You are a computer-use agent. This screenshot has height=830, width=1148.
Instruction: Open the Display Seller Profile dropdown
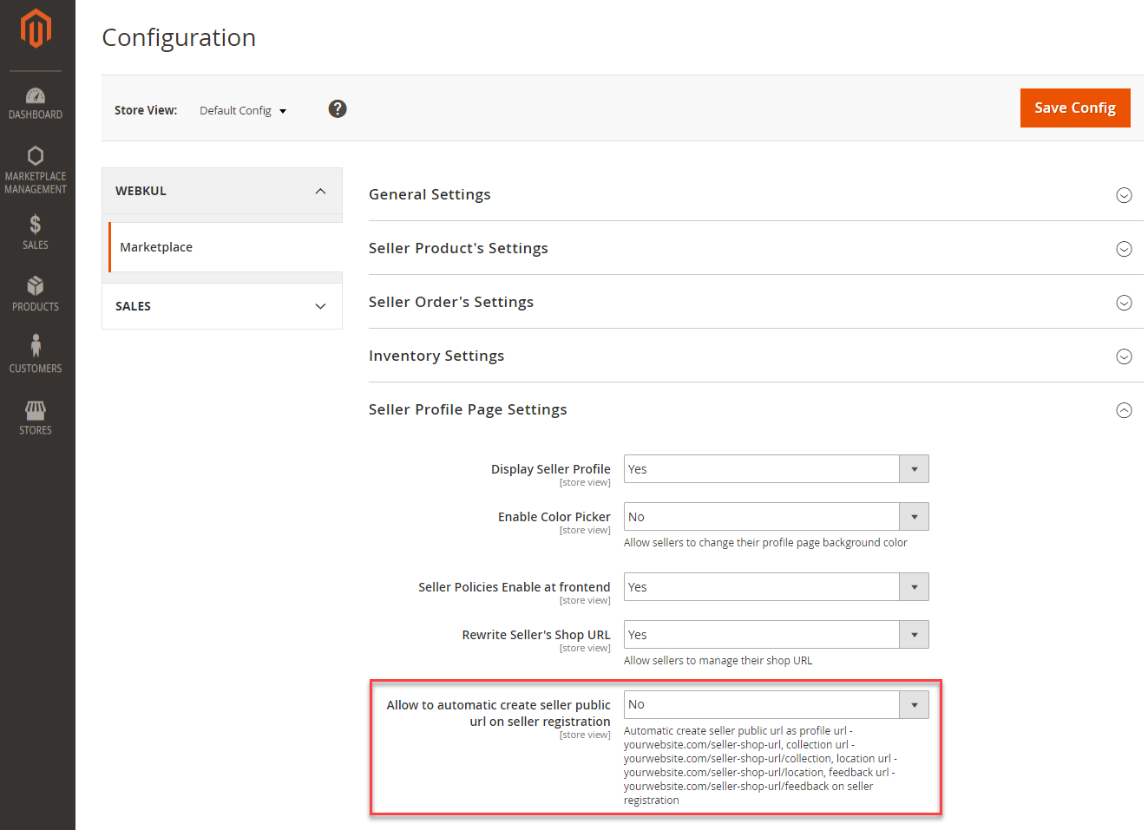[776, 469]
